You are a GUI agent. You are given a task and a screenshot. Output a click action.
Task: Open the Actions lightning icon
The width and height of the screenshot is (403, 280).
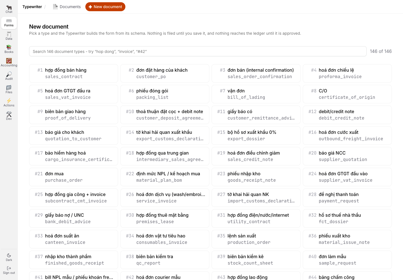[9, 103]
